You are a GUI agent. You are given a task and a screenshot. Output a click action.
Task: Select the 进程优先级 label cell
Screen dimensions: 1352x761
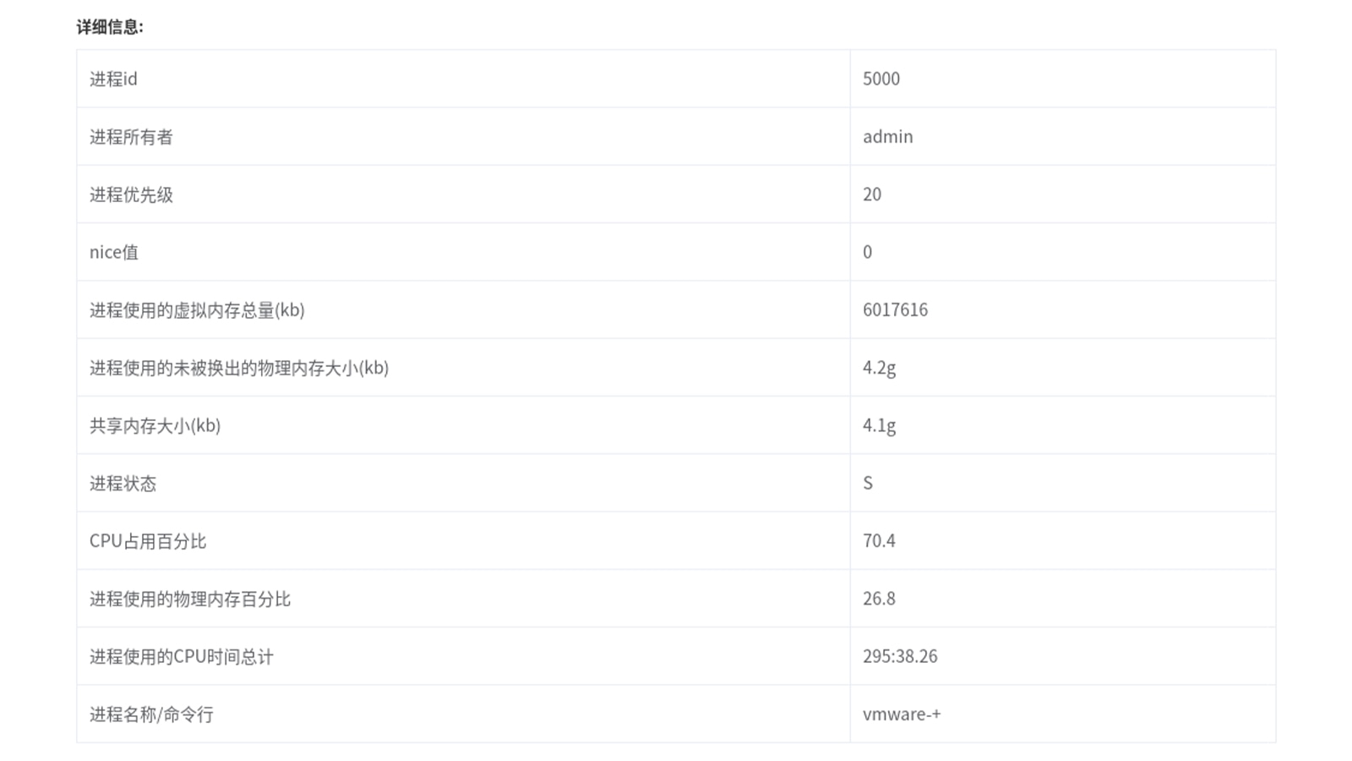pyautogui.click(x=463, y=194)
